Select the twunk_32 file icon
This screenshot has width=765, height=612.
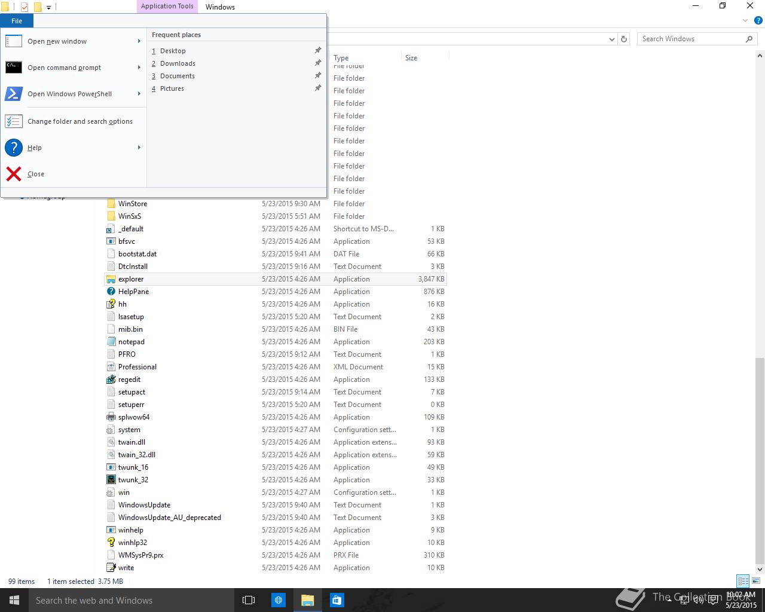pyautogui.click(x=111, y=480)
